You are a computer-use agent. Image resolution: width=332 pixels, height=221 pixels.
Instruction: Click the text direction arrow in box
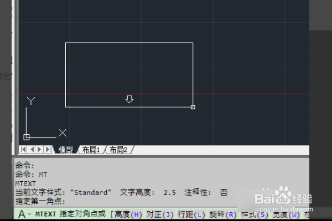(x=129, y=99)
